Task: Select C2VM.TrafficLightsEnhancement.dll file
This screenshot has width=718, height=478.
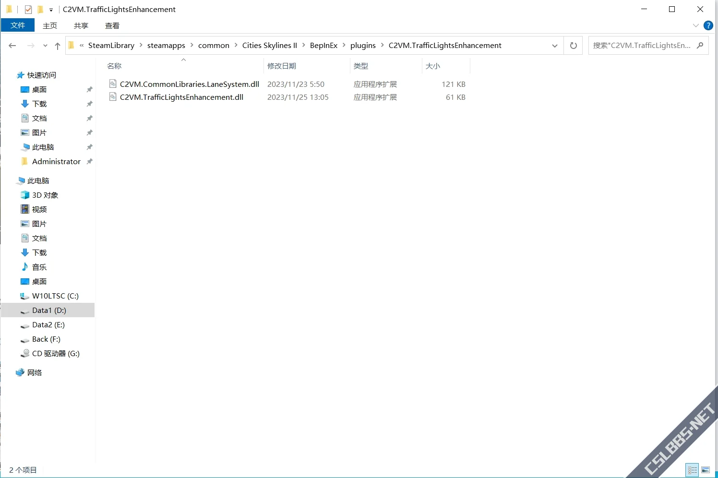Action: tap(181, 97)
